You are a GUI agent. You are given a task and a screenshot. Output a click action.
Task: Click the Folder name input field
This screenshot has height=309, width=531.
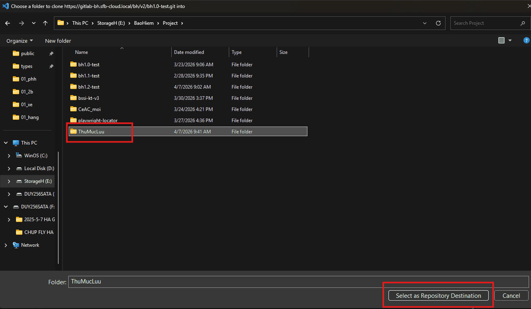[299, 281]
